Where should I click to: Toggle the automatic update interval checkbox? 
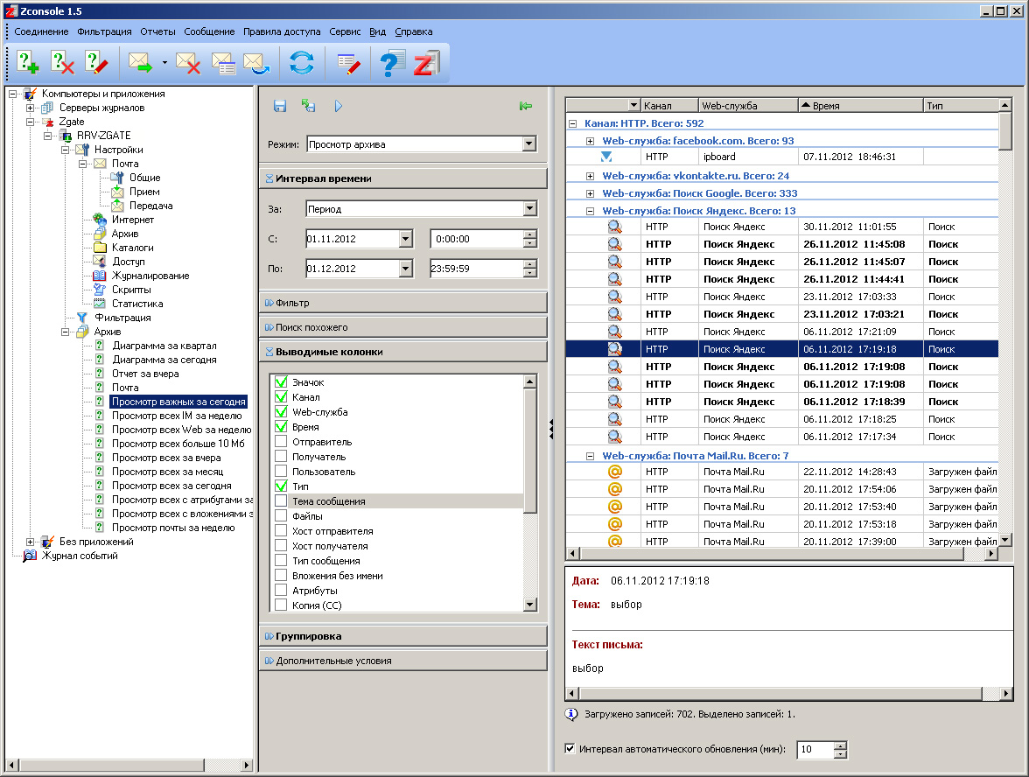click(x=570, y=749)
